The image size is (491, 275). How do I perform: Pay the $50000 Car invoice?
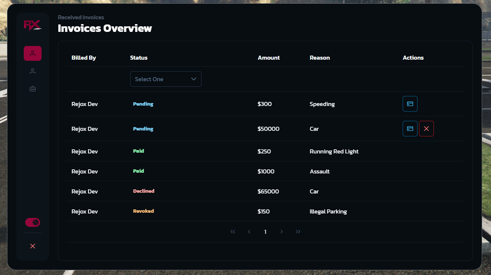(x=410, y=129)
